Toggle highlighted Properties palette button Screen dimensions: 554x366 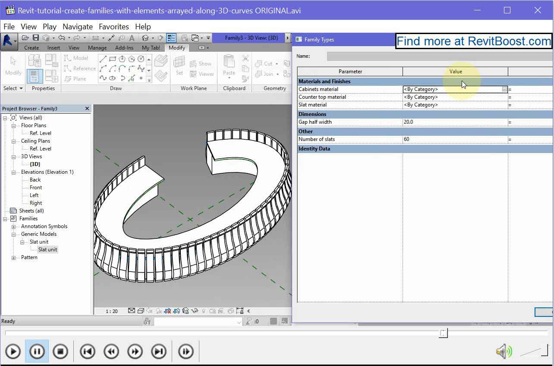[35, 76]
